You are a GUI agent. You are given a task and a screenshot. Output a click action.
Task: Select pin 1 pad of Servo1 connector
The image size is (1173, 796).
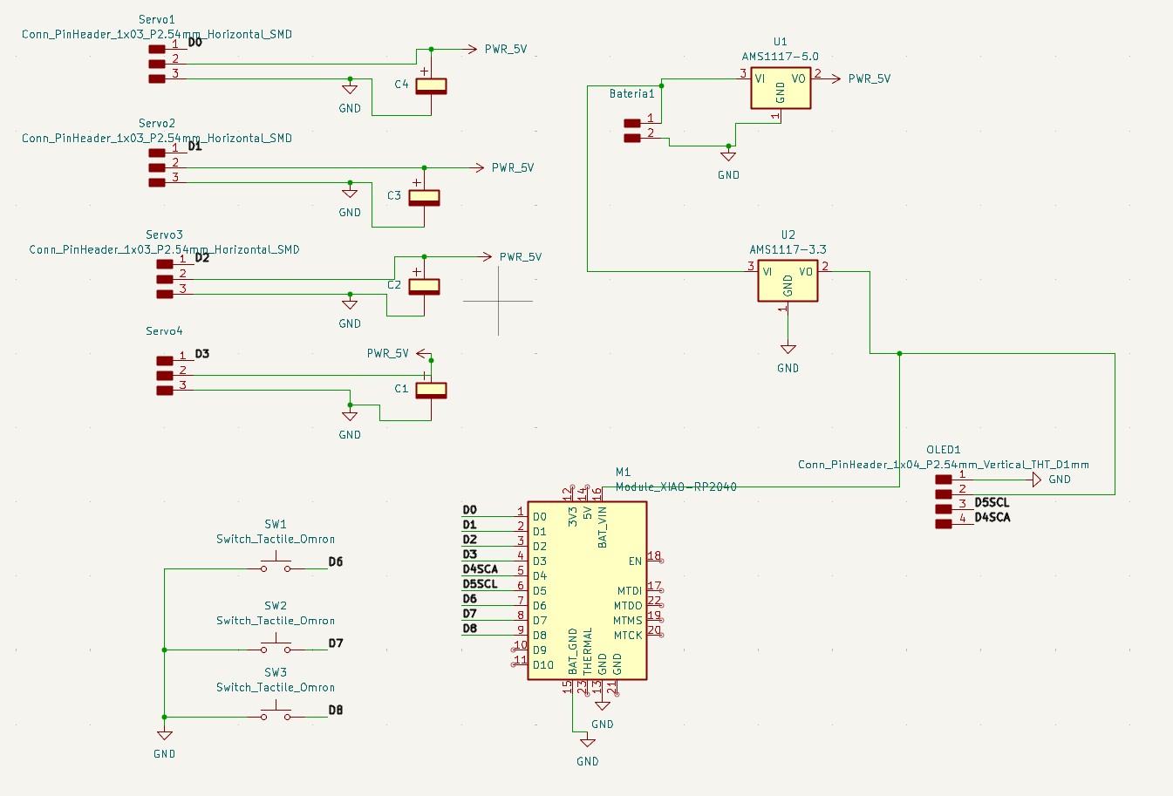(157, 49)
